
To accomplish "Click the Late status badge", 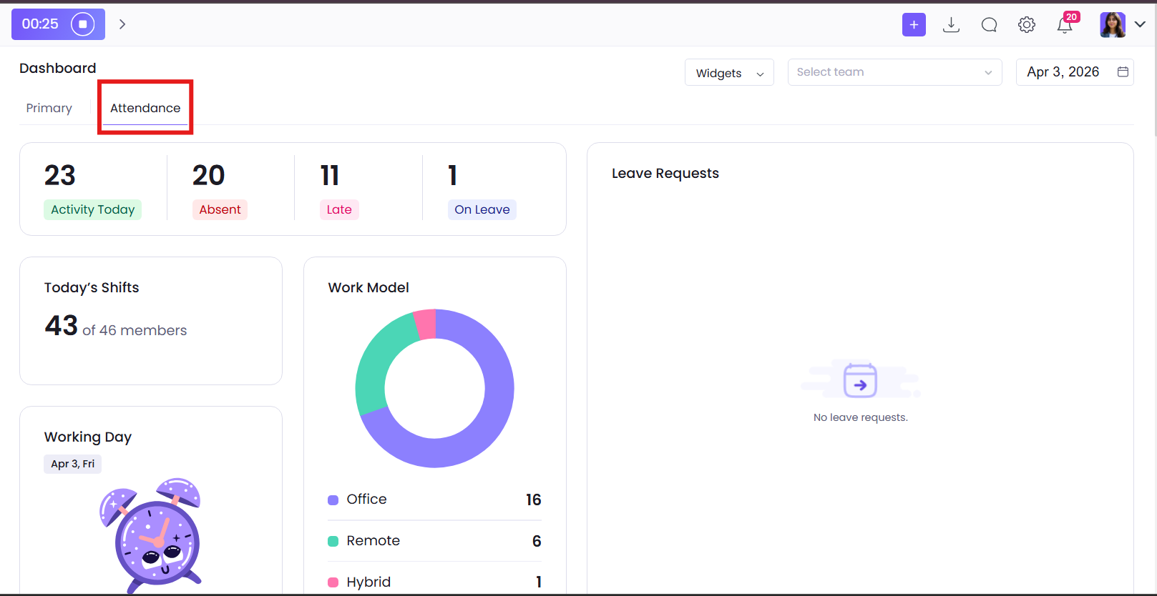I will click(339, 209).
